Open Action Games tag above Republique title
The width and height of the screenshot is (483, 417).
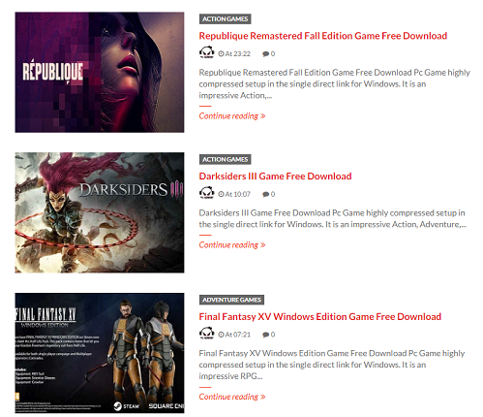[x=226, y=19]
